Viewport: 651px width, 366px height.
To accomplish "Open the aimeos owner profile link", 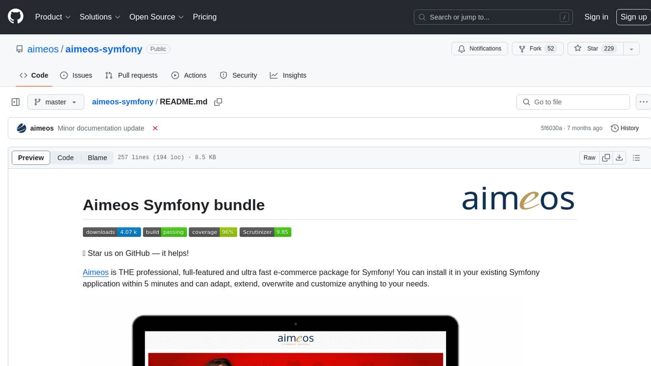I will (43, 49).
